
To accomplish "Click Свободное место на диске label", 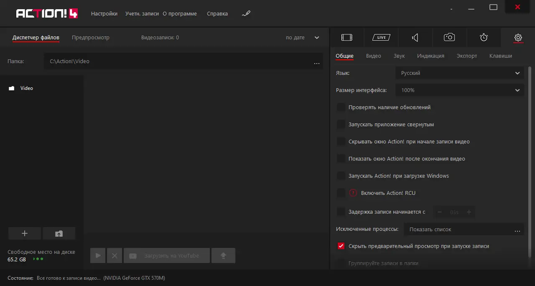I will [41, 252].
